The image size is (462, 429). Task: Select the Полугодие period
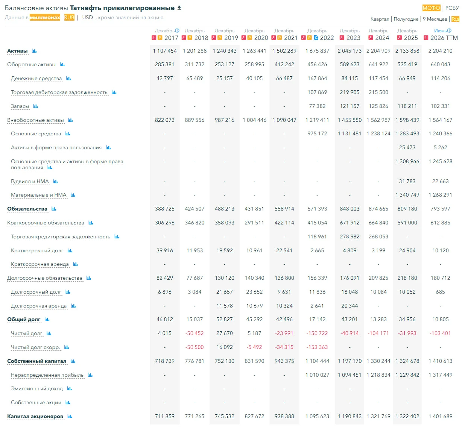pyautogui.click(x=406, y=19)
